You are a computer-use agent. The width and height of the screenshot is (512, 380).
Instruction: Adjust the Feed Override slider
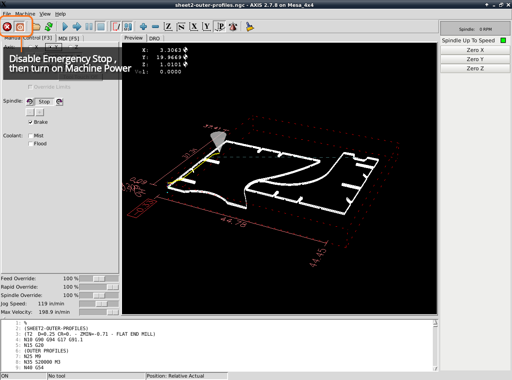point(99,279)
